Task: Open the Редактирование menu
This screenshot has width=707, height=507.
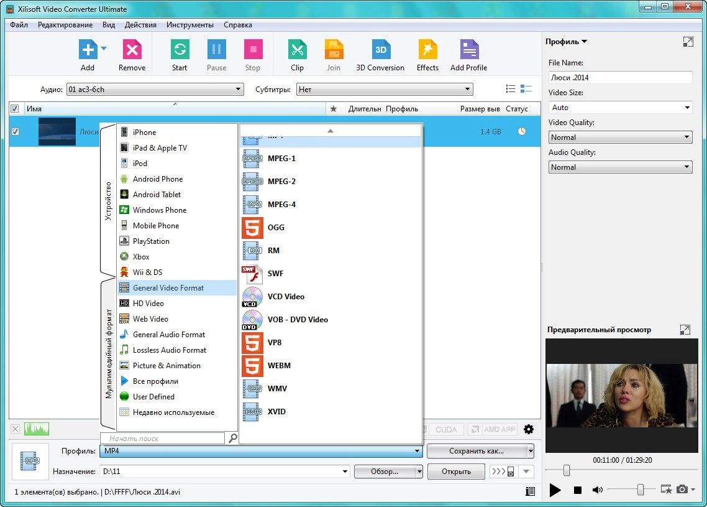Action: pyautogui.click(x=65, y=25)
